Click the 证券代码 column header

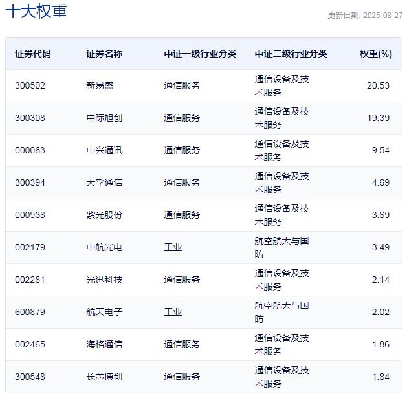pyautogui.click(x=33, y=54)
